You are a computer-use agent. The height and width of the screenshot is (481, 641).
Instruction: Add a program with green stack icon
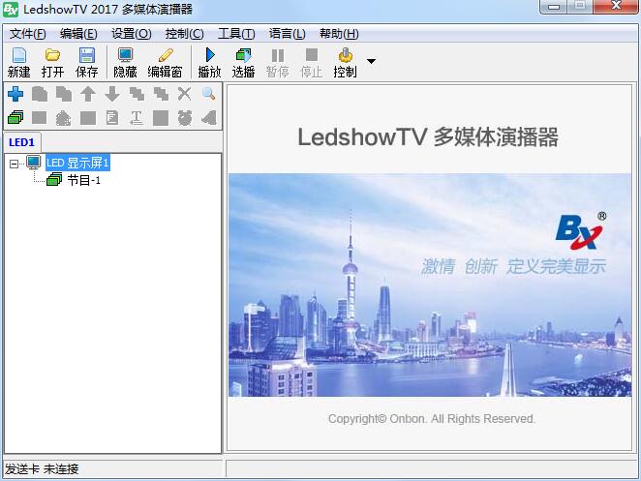pos(15,118)
